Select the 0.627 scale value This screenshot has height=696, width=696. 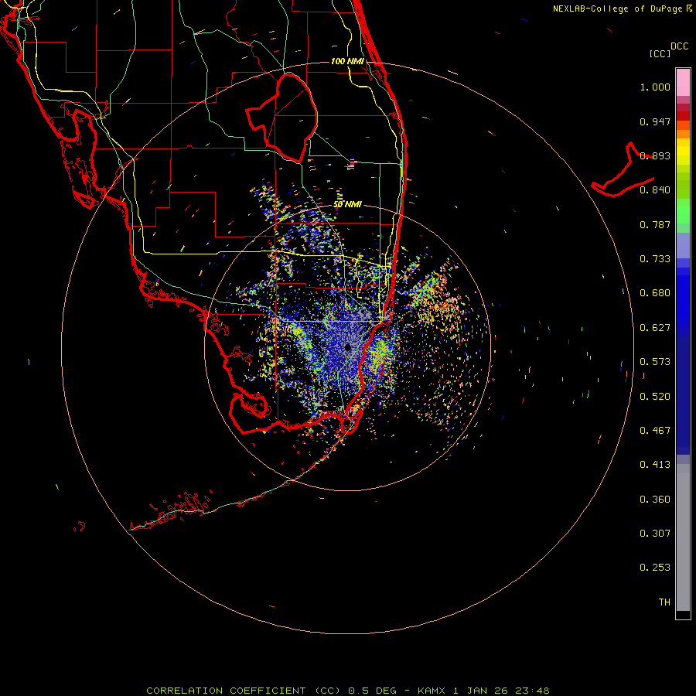pyautogui.click(x=655, y=328)
